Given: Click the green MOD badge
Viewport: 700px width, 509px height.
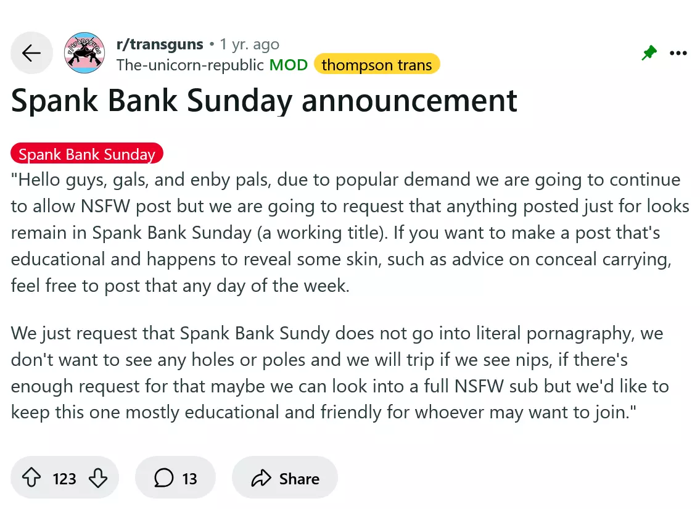Looking at the screenshot, I should coord(290,65).
